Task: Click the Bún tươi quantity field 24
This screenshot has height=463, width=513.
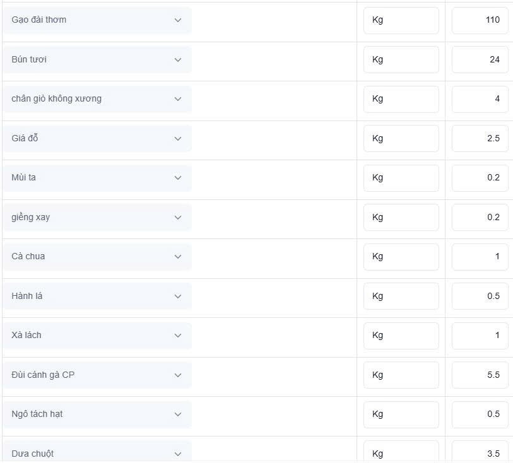Action: (480, 59)
